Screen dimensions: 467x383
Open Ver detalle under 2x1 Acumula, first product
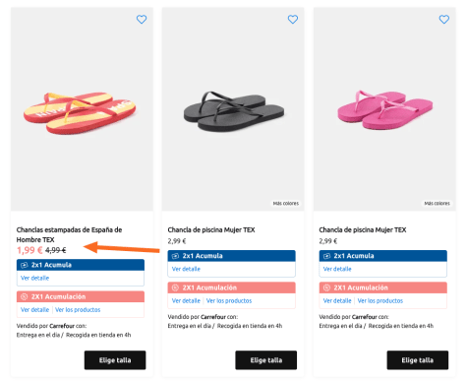coord(34,278)
